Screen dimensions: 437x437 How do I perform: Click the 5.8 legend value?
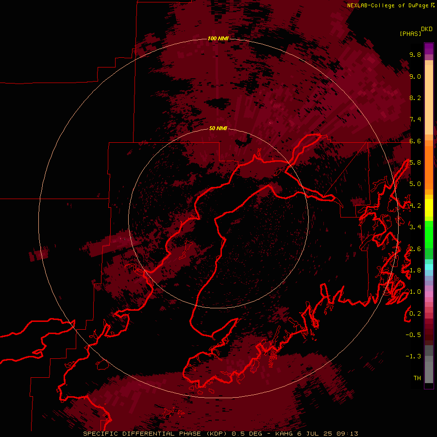415,163
